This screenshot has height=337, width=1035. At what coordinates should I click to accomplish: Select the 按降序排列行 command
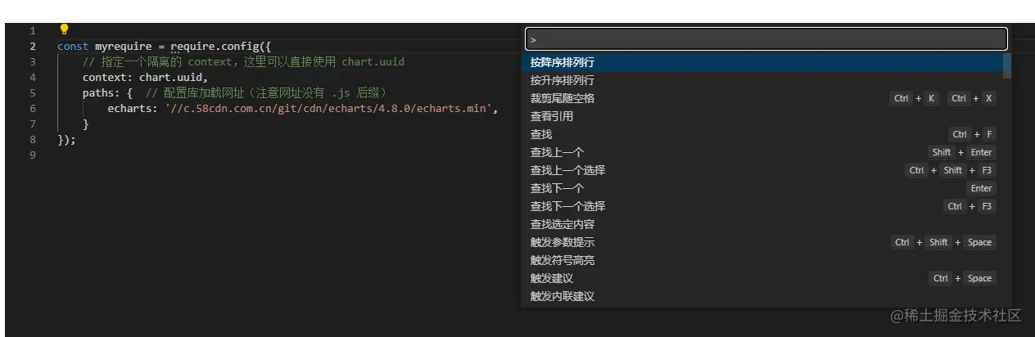click(x=762, y=62)
